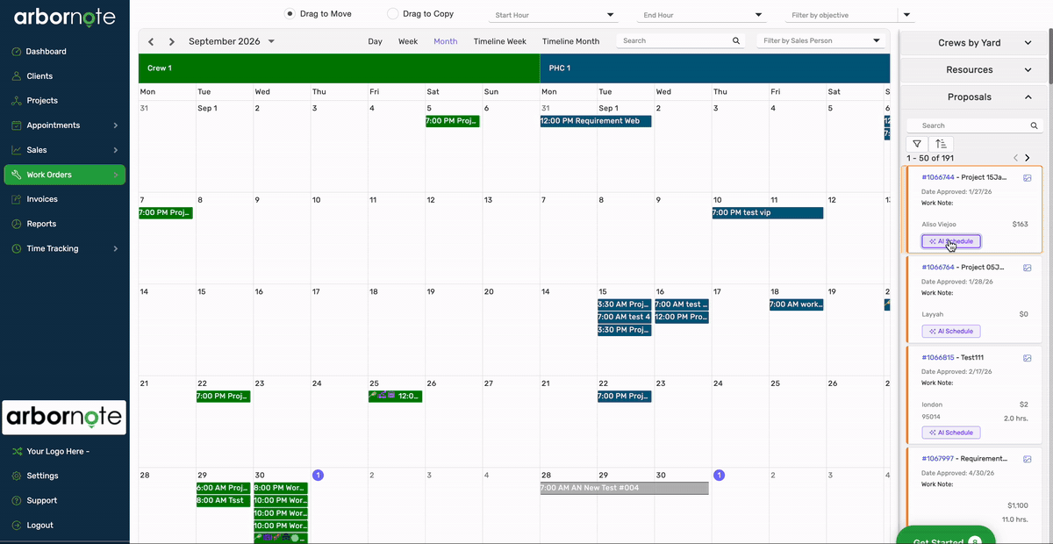1053x544 pixels.
Task: Open the 8:00 AM Tsst event
Action: coord(223,501)
